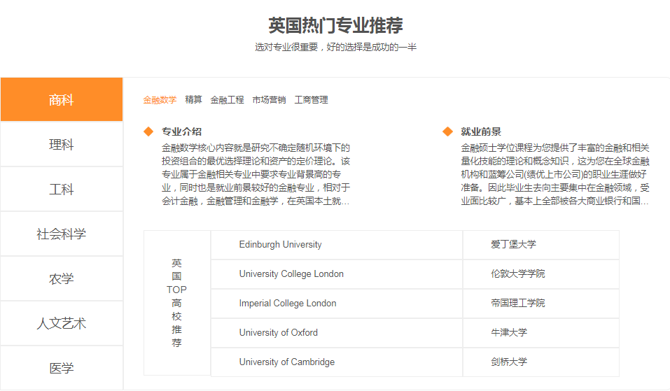Open the 就业前景 description paragraph
The height and width of the screenshot is (391, 670).
pos(555,174)
